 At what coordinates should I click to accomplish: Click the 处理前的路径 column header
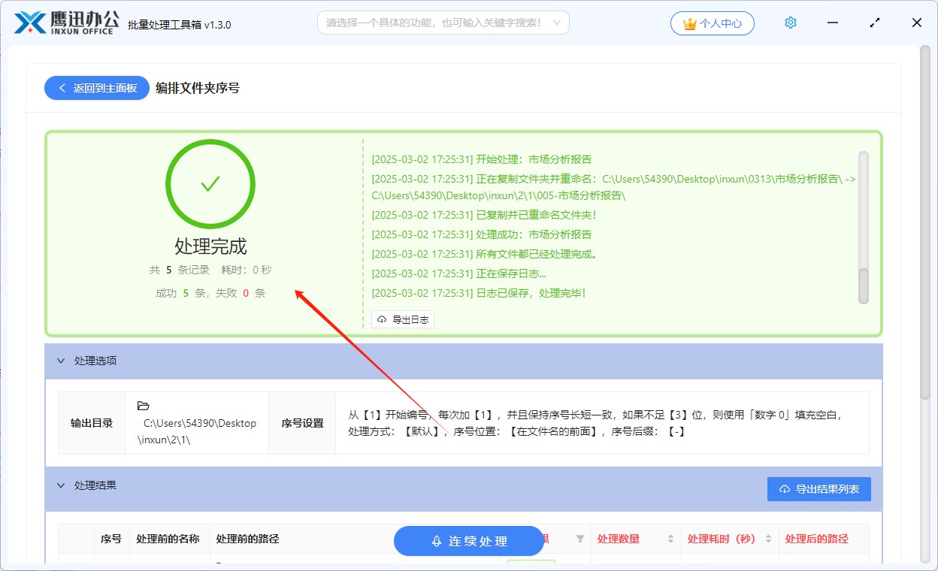247,539
